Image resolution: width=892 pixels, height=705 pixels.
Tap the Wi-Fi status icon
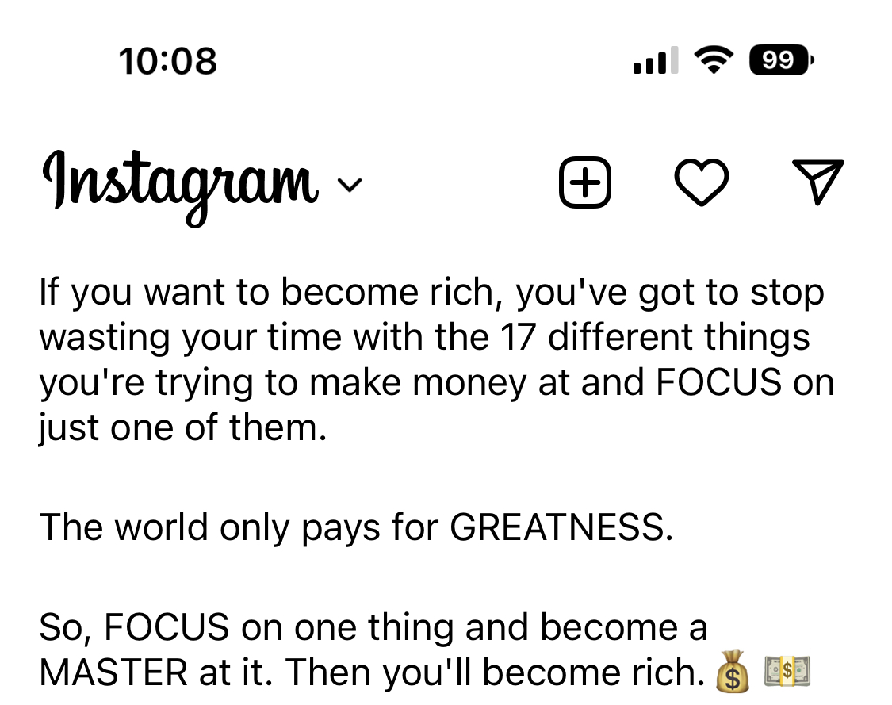[x=714, y=59]
